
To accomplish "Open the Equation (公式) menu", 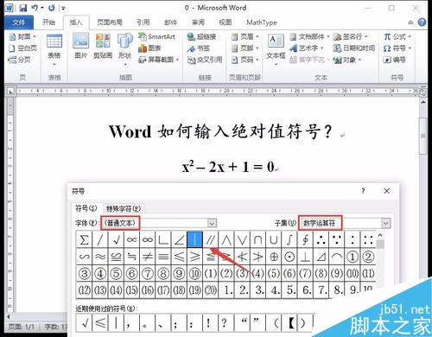I will 397,36.
